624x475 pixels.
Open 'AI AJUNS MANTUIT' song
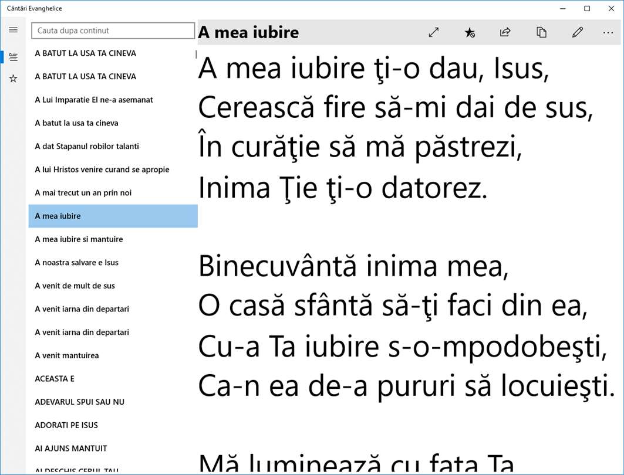point(113,449)
